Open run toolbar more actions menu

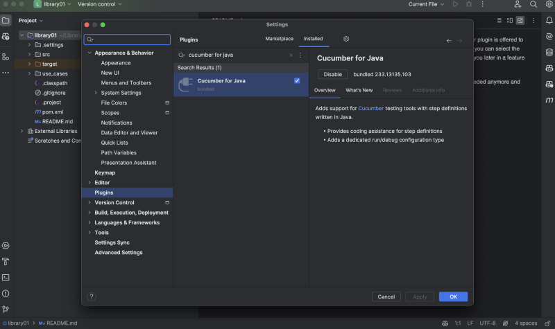[x=482, y=4]
